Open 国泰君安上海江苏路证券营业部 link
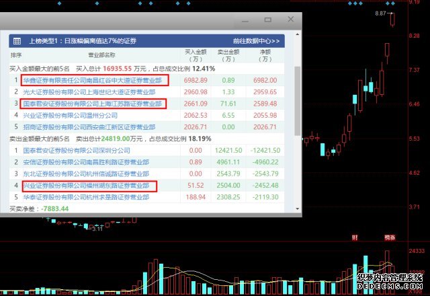430x296 pixels. click(x=91, y=104)
